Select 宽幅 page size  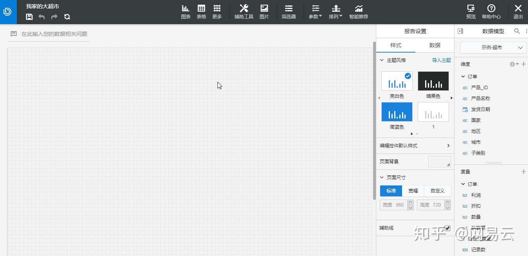(413, 191)
